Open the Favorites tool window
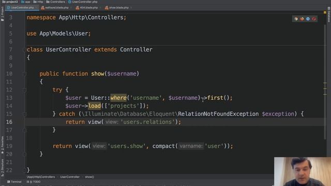 (x=2, y=145)
